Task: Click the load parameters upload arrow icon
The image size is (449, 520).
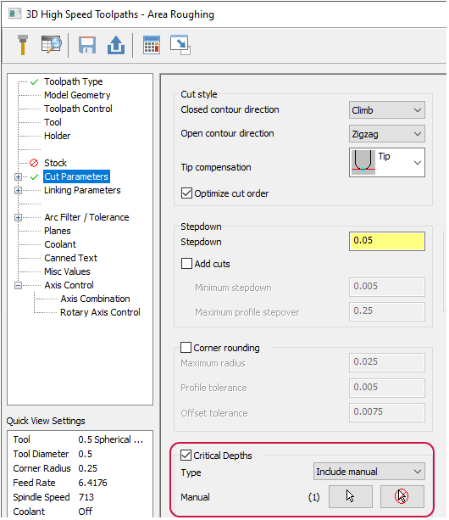Action: click(x=116, y=45)
